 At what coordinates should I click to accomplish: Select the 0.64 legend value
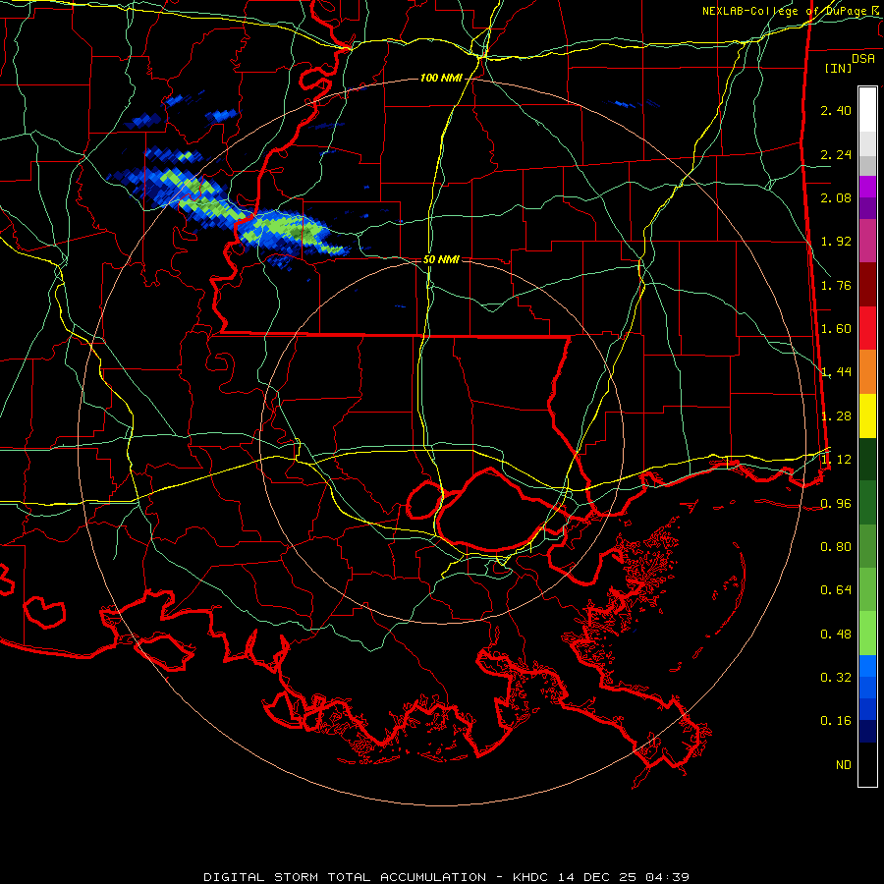tap(836, 590)
